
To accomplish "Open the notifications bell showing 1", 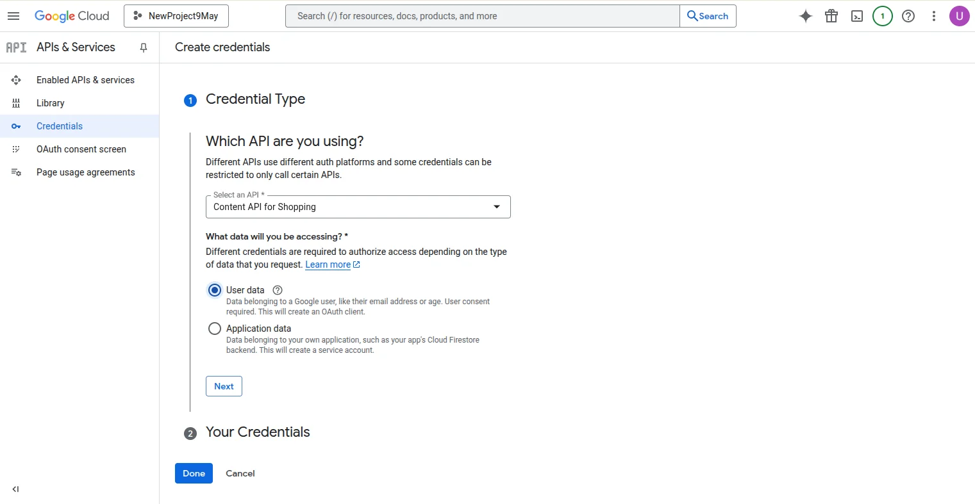I will (882, 16).
